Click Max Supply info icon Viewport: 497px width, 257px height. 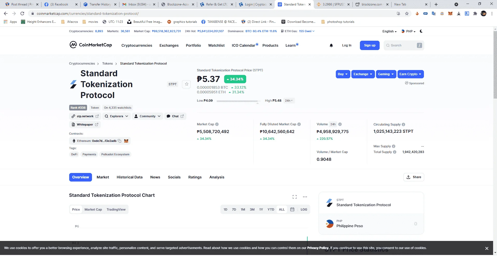[x=394, y=146]
